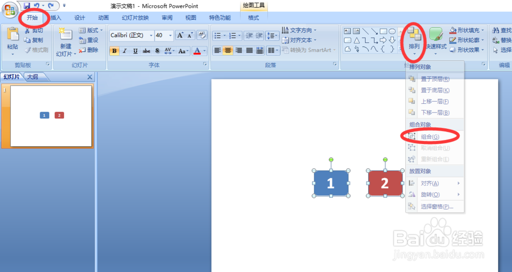512x272 pixels.
Task: Select the straight line shape
Action: 366,31
